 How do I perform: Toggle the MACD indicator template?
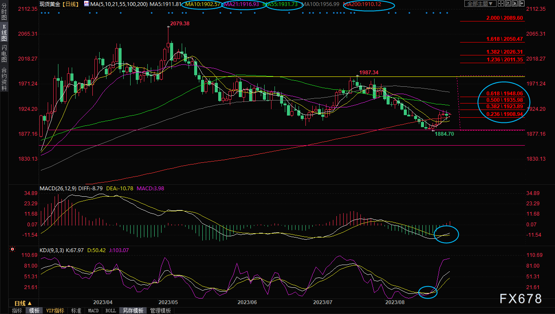tap(93, 311)
